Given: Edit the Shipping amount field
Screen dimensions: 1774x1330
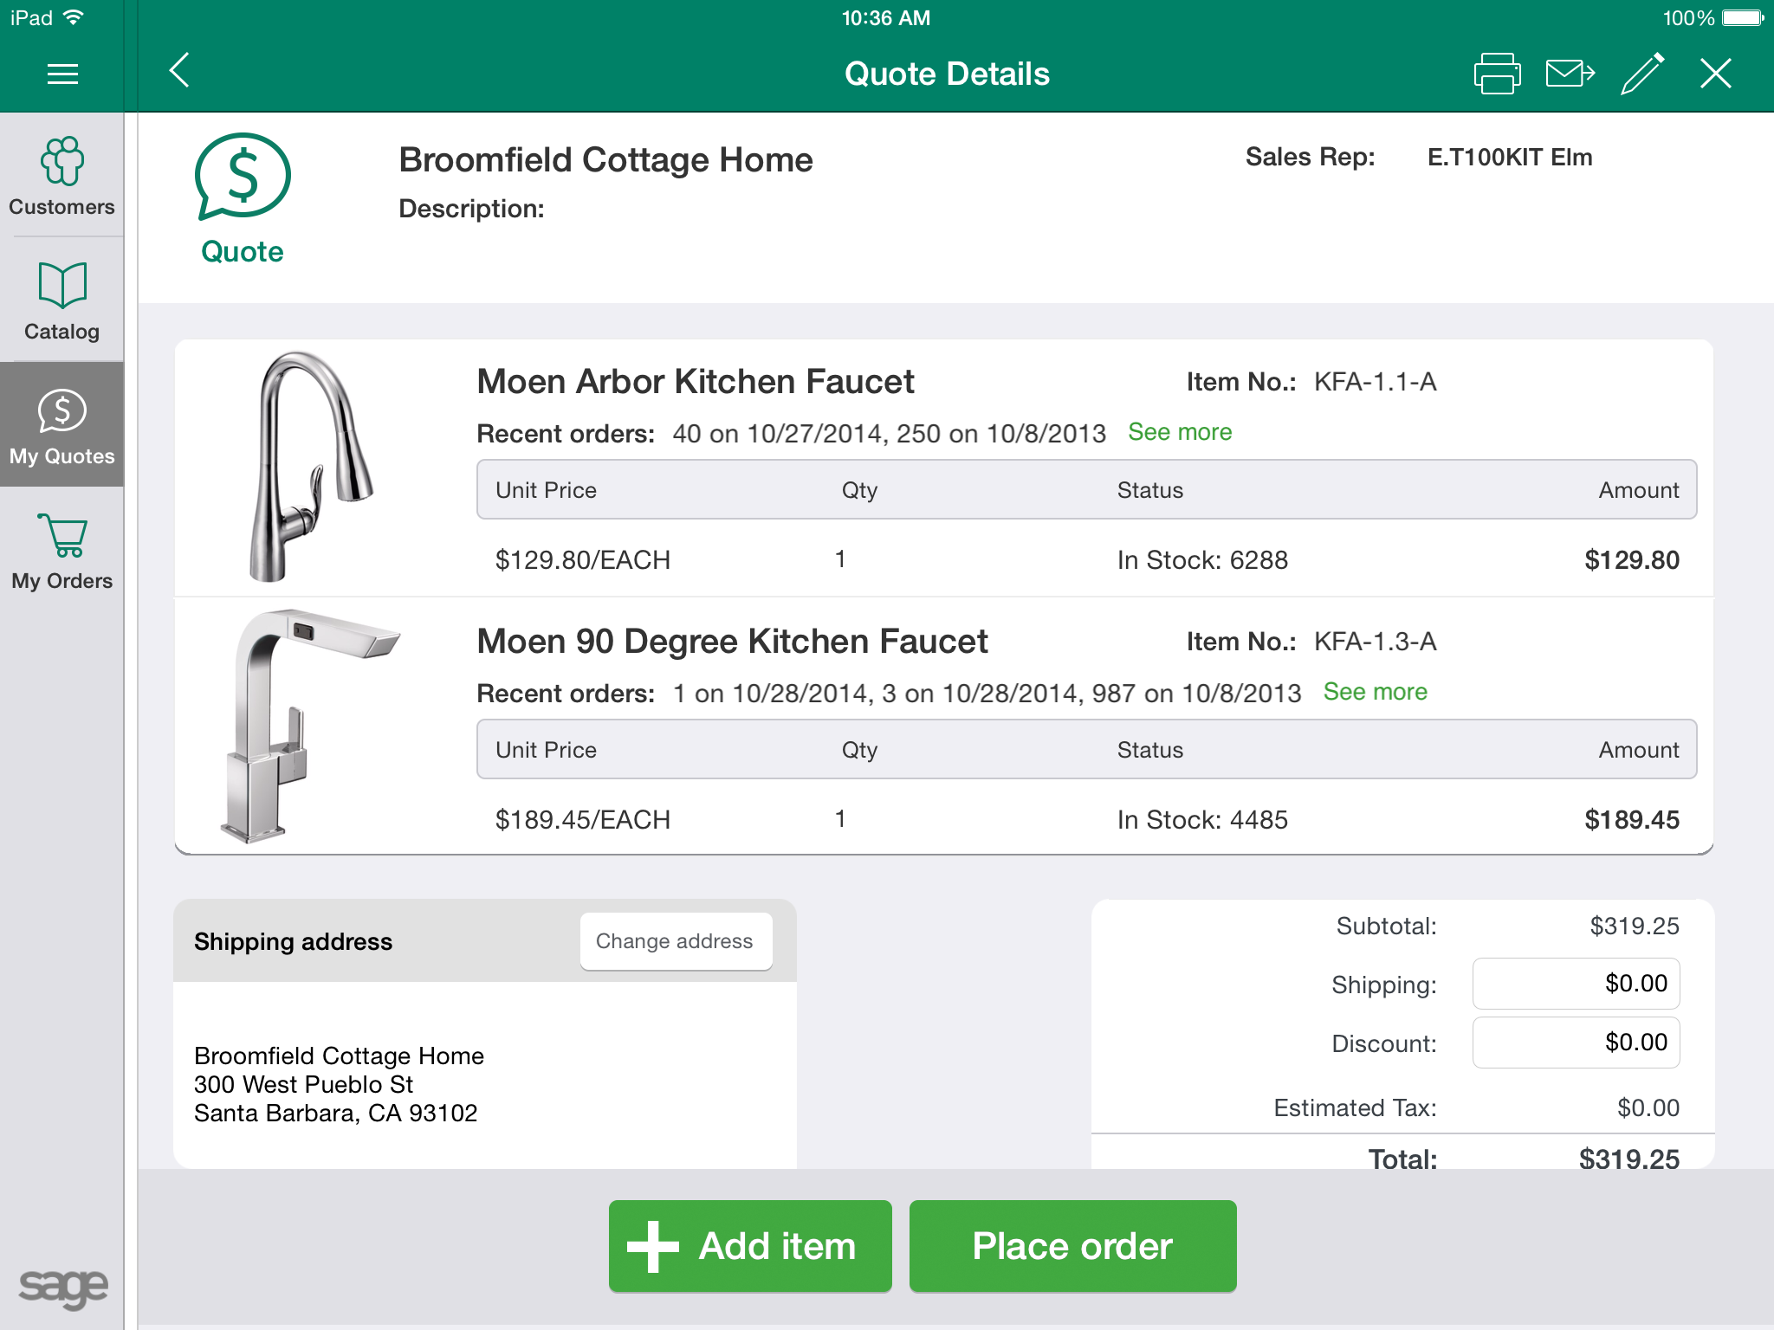Looking at the screenshot, I should 1576,984.
